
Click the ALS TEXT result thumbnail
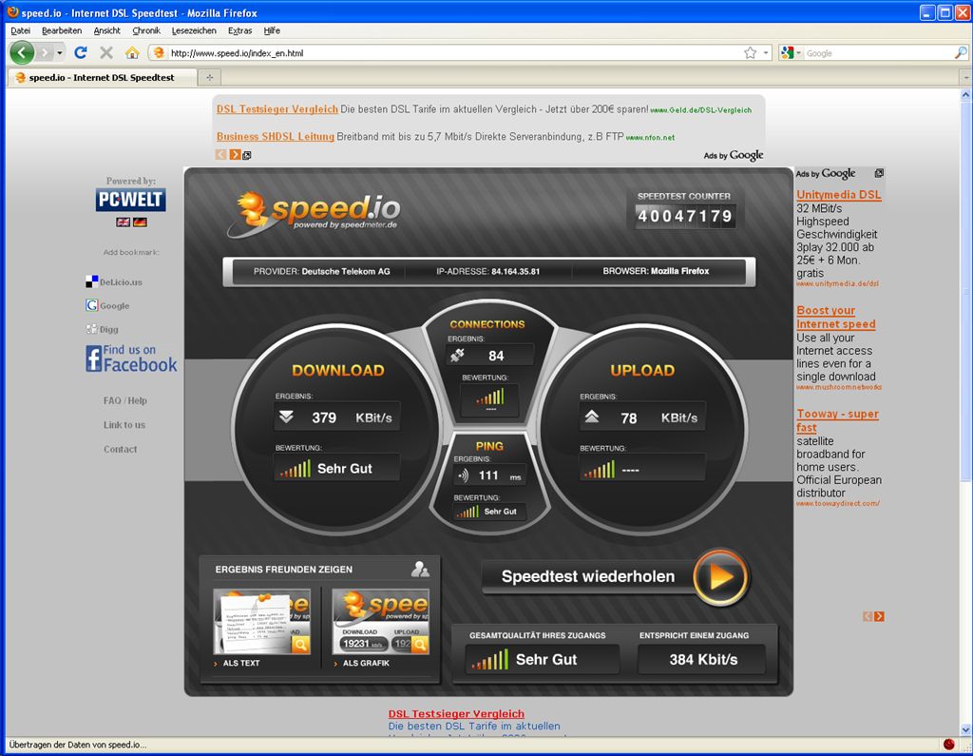[261, 621]
